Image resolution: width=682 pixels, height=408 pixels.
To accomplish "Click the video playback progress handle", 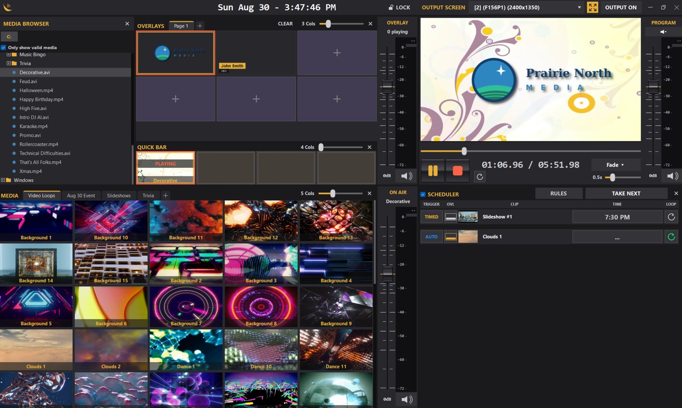I will 464,151.
